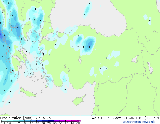The width and height of the screenshot is (160, 124).
Task: Click the legend arrow tip above 50
Action: click(x=80, y=121)
